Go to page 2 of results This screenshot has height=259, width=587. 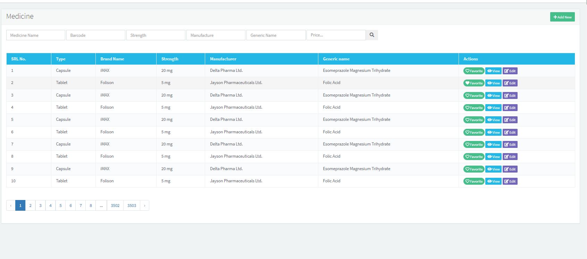point(30,206)
